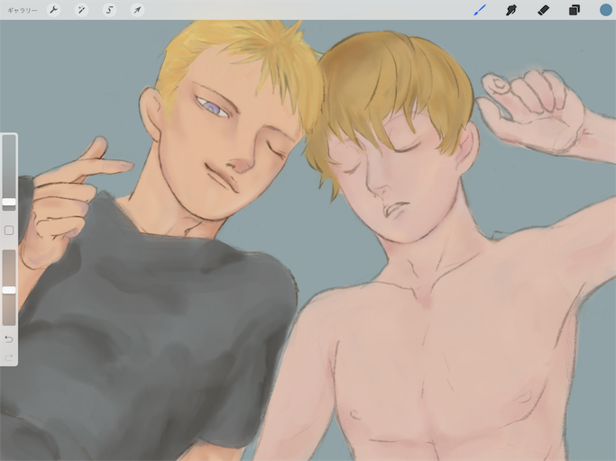
Task: Open the Actions wrench menu
Action: coord(53,10)
